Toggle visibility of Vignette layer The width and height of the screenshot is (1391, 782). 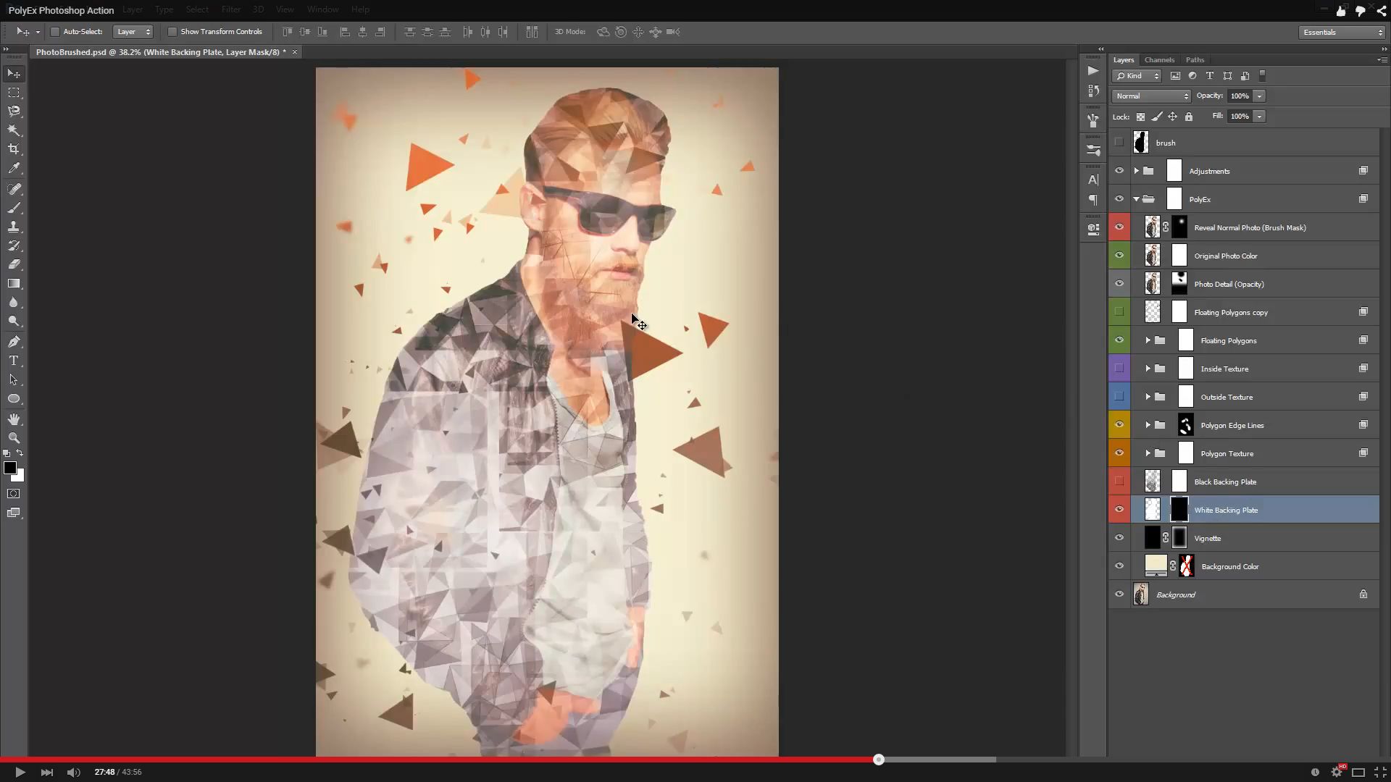click(x=1119, y=537)
